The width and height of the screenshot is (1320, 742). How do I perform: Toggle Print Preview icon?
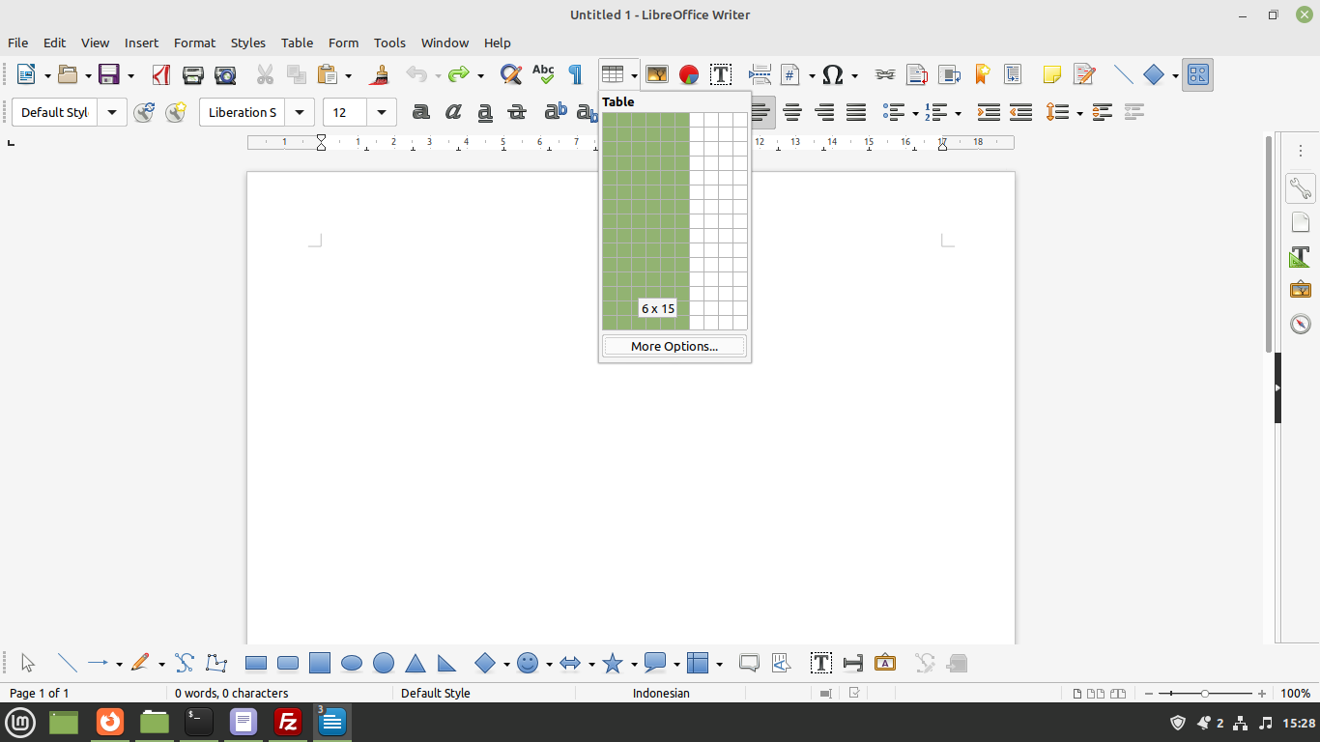click(x=225, y=74)
